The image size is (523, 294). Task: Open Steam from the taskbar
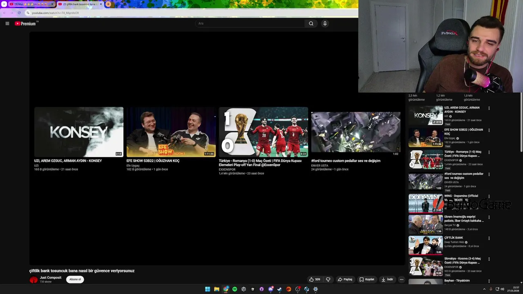(x=279, y=289)
